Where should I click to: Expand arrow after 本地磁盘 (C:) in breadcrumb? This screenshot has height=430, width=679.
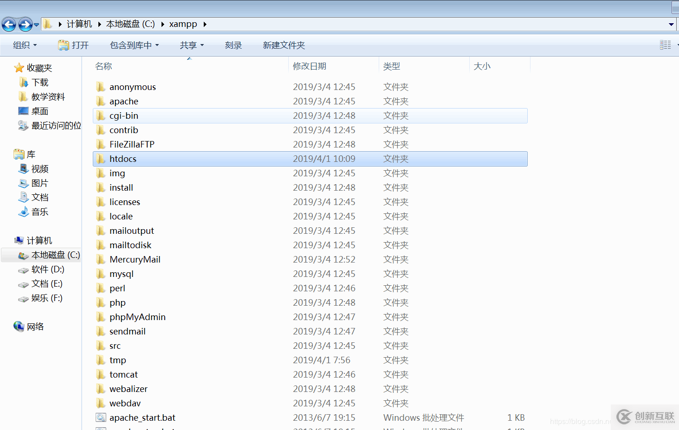[162, 24]
